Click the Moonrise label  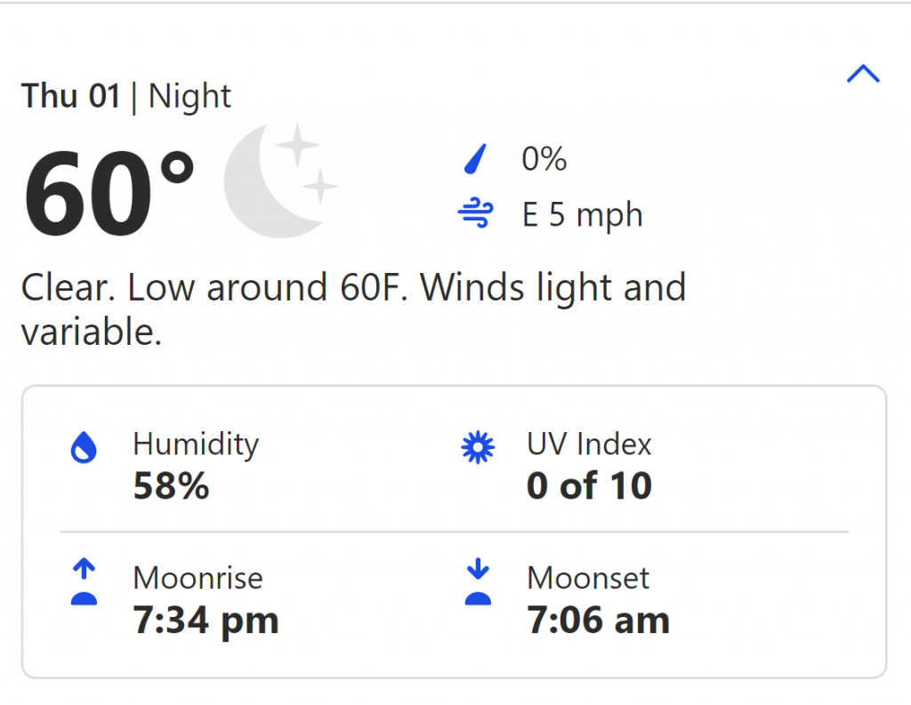click(198, 579)
